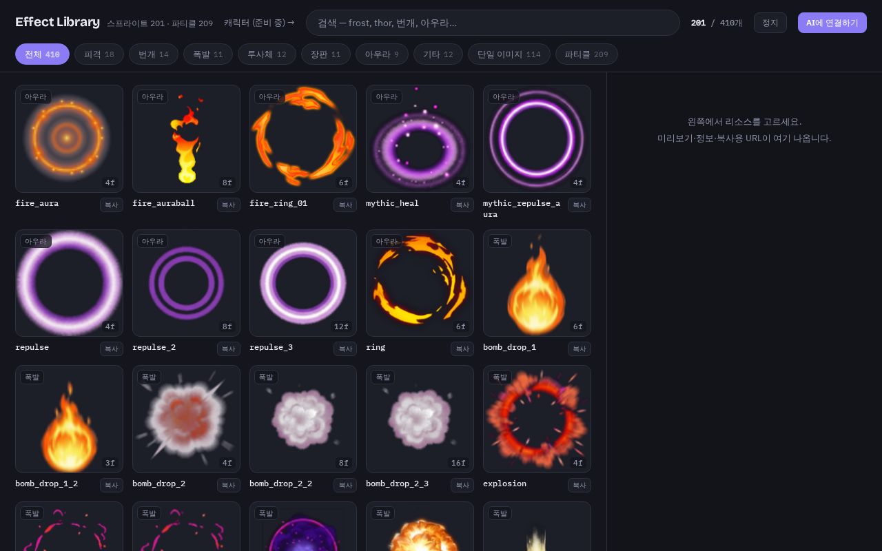Viewport: 882px width, 551px height.
Task: Select the repulse_3 effect thumbnail
Action: 303,283
